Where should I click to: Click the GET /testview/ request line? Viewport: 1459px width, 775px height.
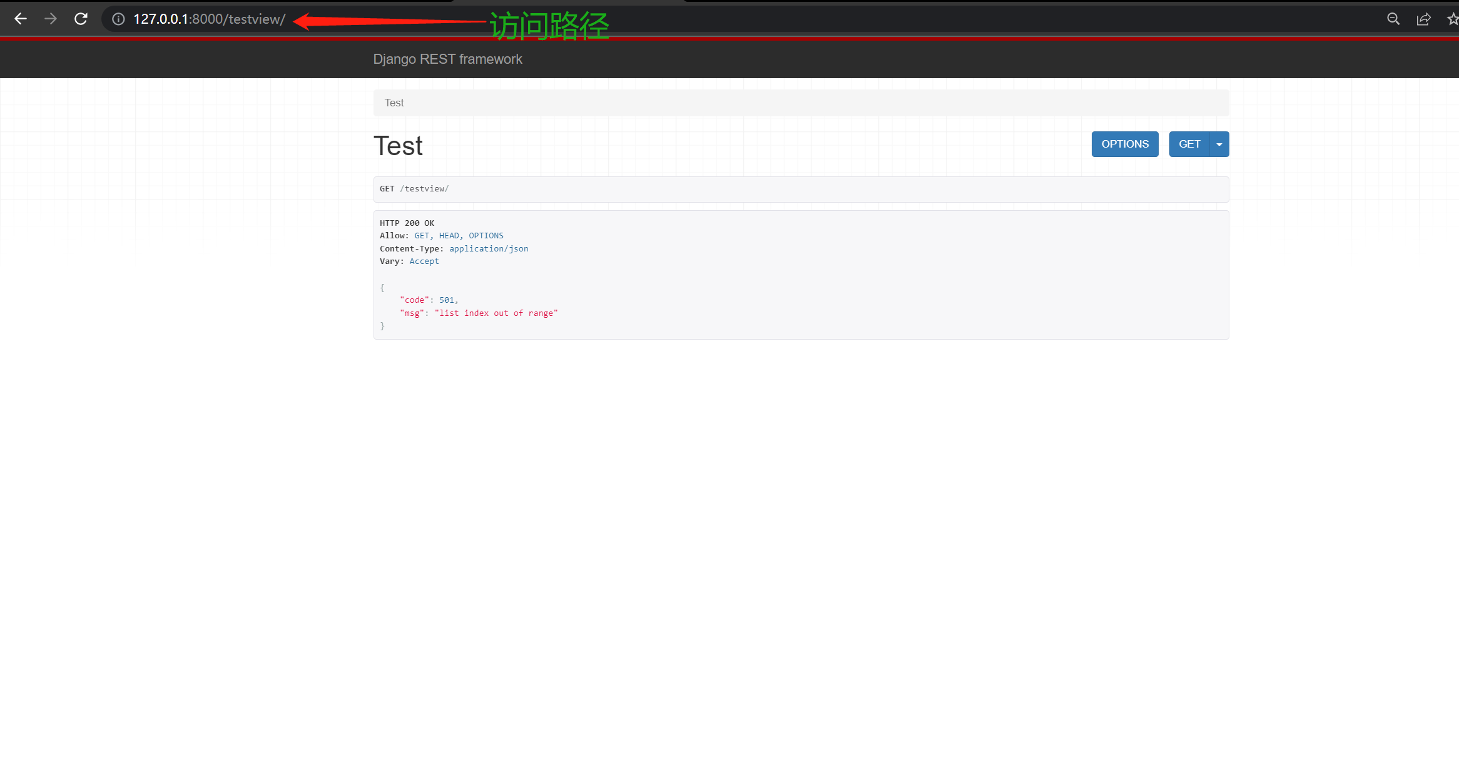pos(414,189)
